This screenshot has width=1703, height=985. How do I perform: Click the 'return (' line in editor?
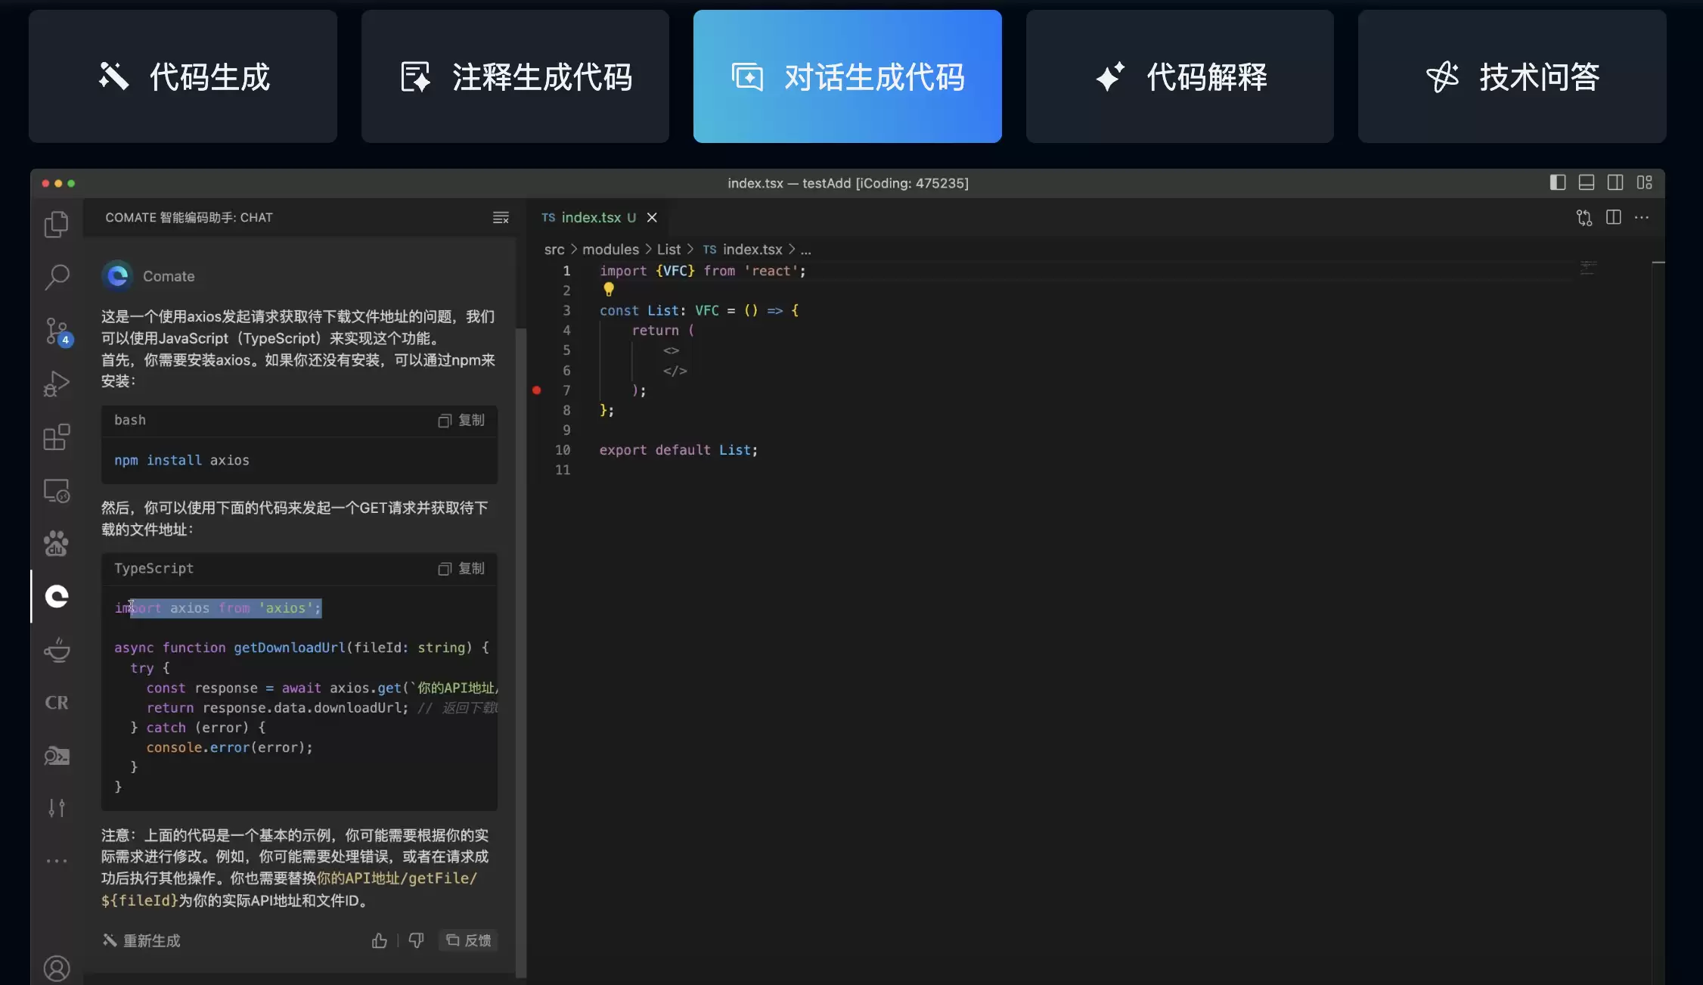point(662,331)
